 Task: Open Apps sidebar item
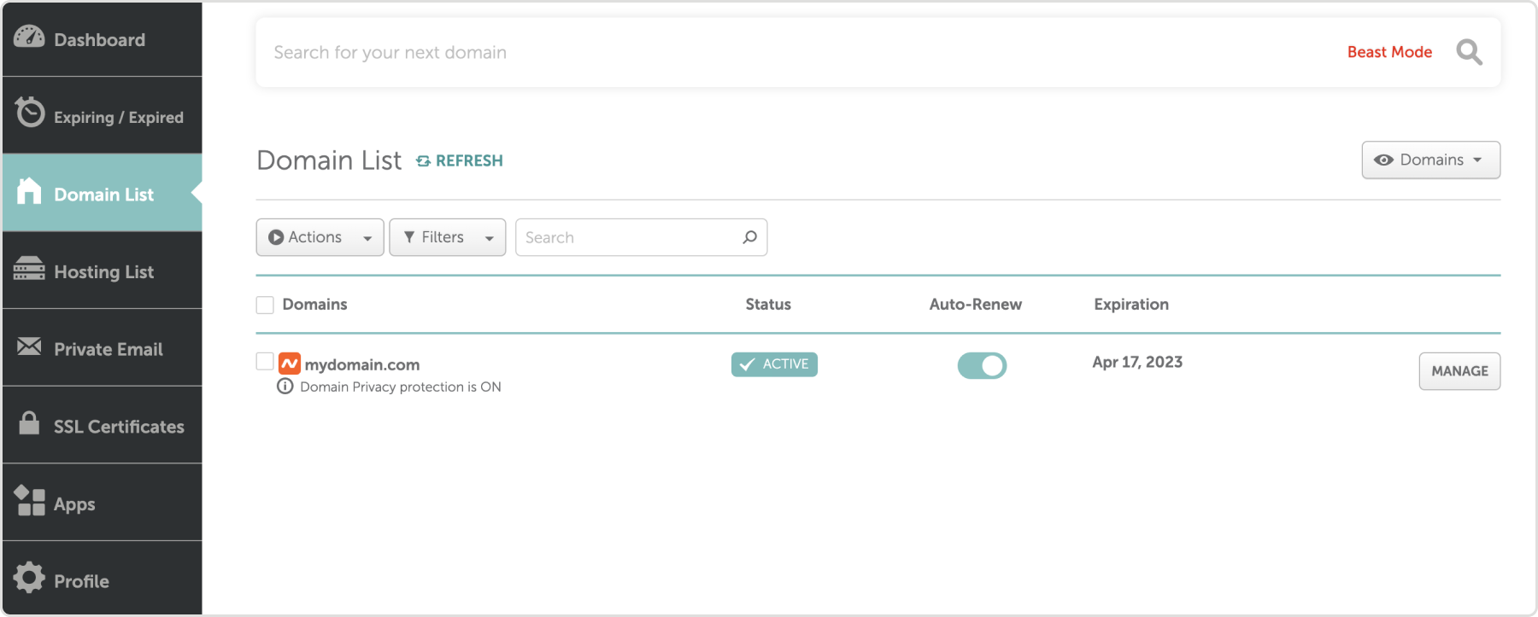(103, 503)
